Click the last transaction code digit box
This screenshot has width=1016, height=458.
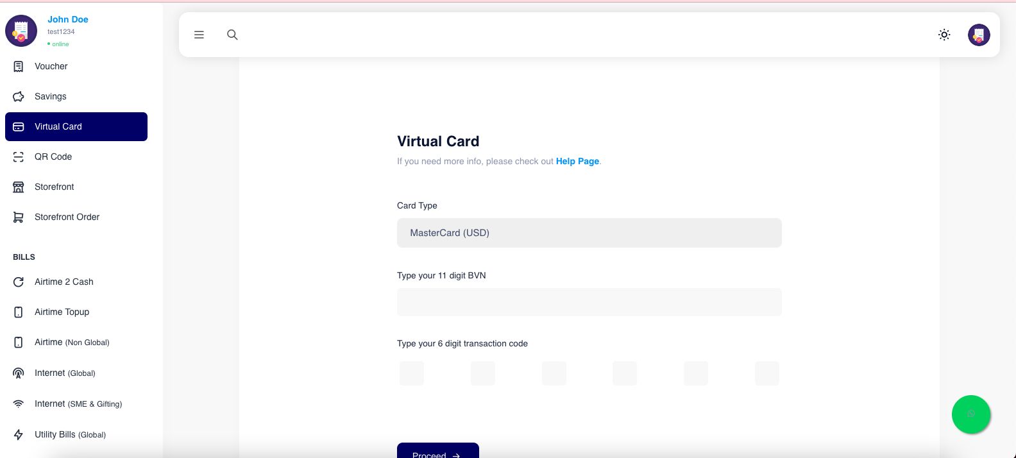pos(766,373)
